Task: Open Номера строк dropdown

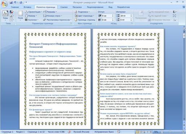Action: tap(53, 16)
